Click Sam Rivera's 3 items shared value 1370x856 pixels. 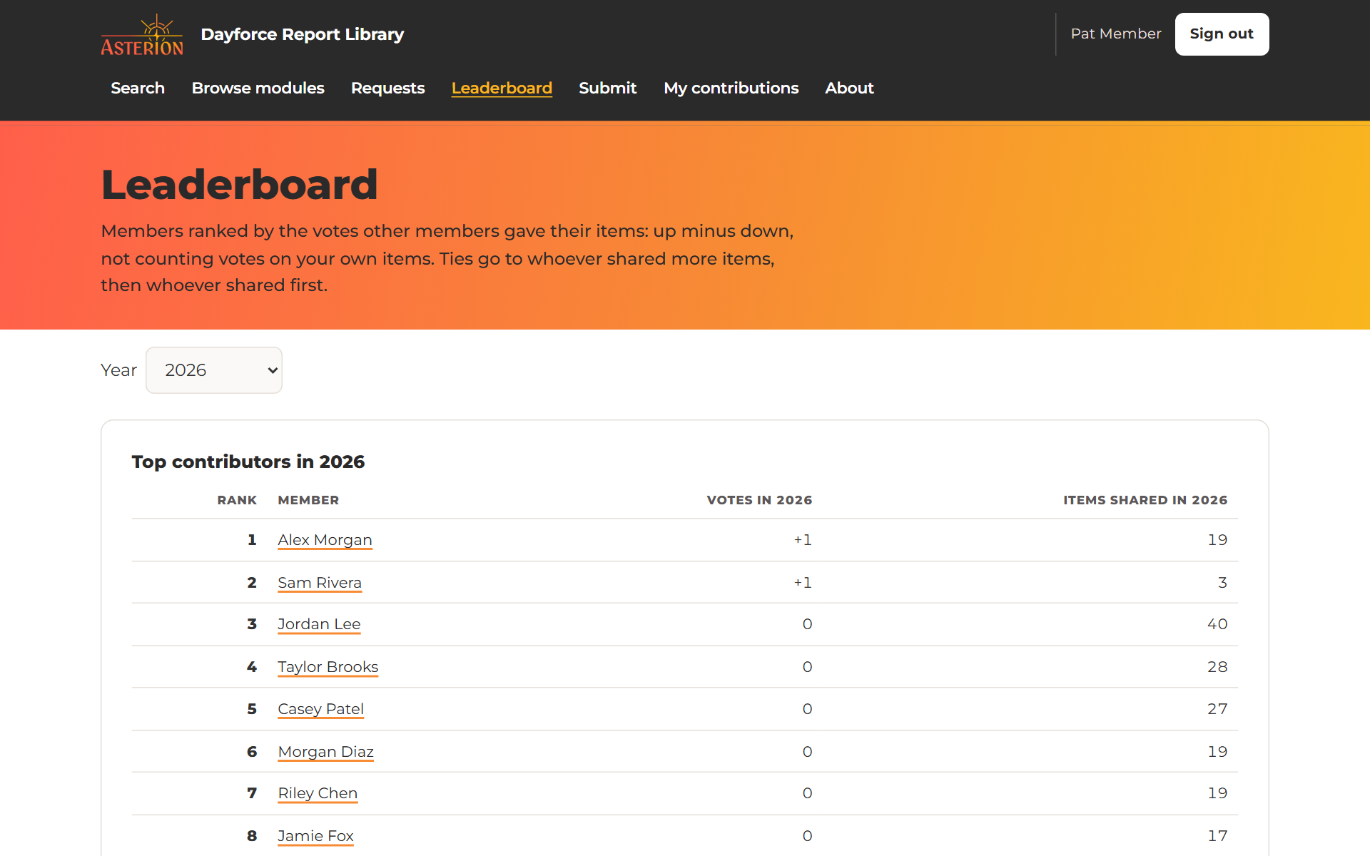[x=1222, y=583]
